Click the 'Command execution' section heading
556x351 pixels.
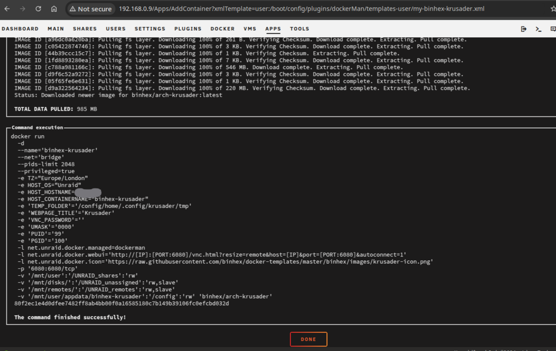(37, 127)
